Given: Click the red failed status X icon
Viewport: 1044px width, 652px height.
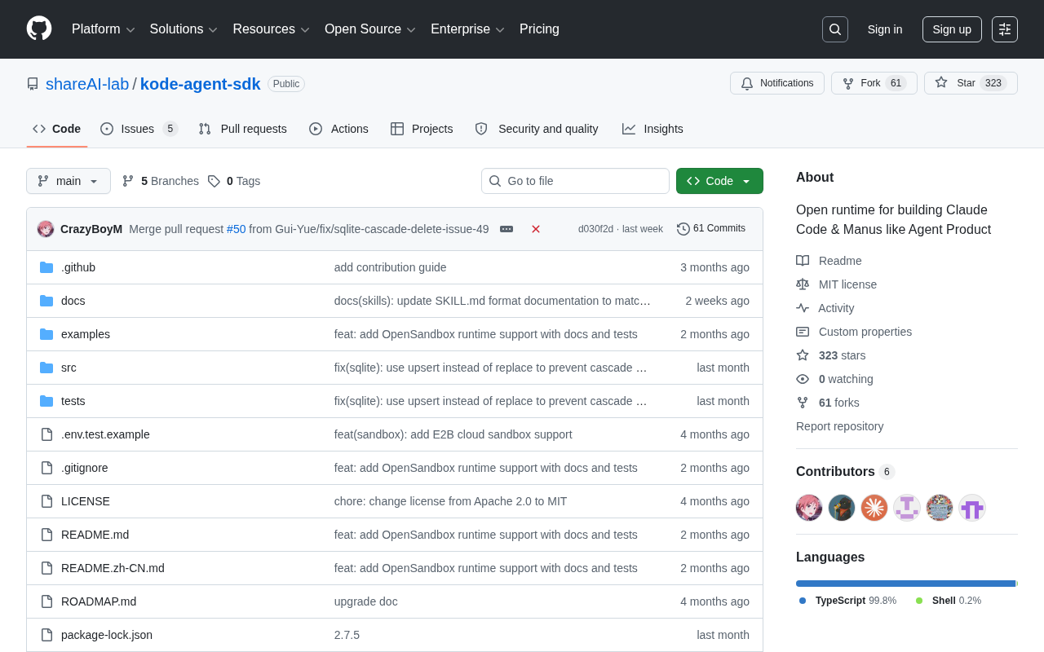Looking at the screenshot, I should tap(536, 229).
